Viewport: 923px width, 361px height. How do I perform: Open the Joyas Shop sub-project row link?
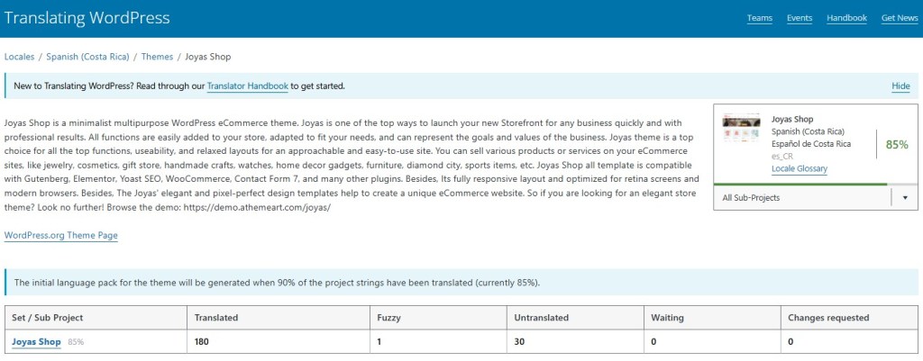[x=36, y=342]
